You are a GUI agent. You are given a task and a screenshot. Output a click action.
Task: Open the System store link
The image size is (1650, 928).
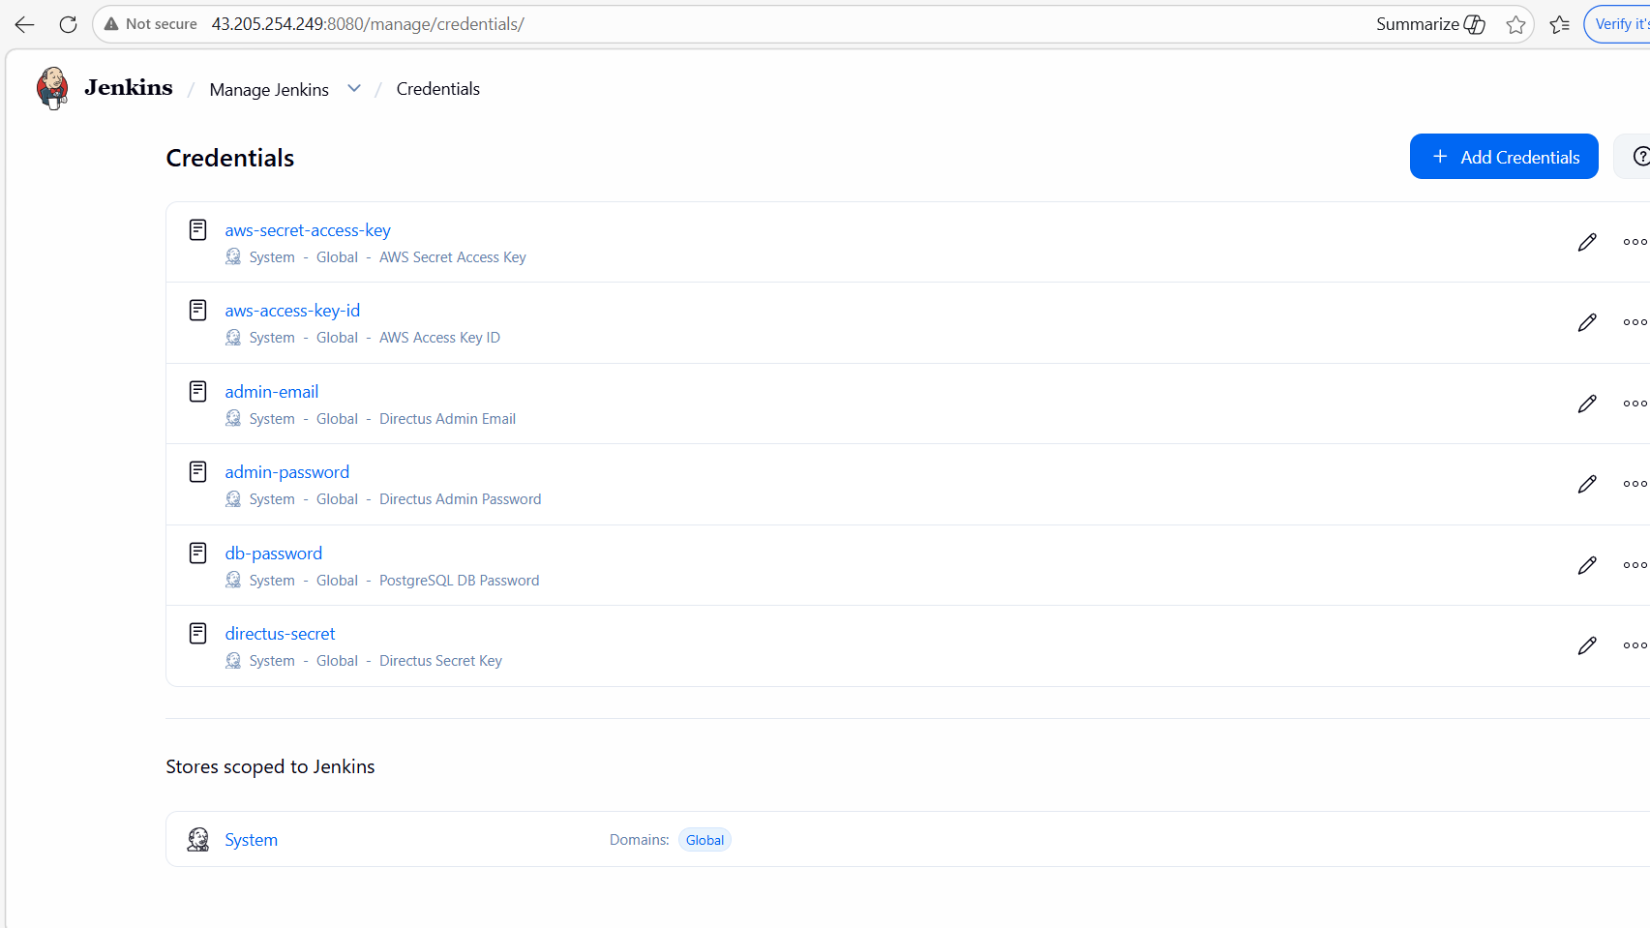click(x=251, y=840)
